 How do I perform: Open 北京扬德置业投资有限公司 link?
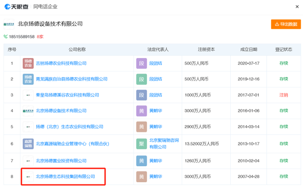(x=61, y=161)
